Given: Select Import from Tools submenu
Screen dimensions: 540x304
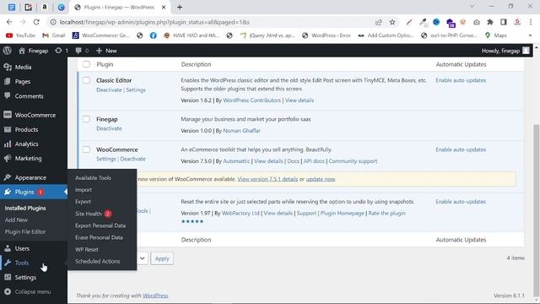Looking at the screenshot, I should 84,190.
